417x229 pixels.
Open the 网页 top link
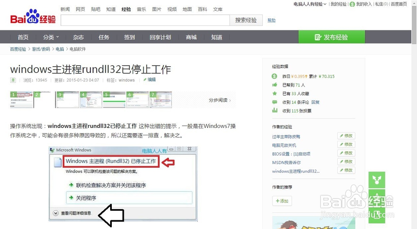pyautogui.click(x=80, y=9)
